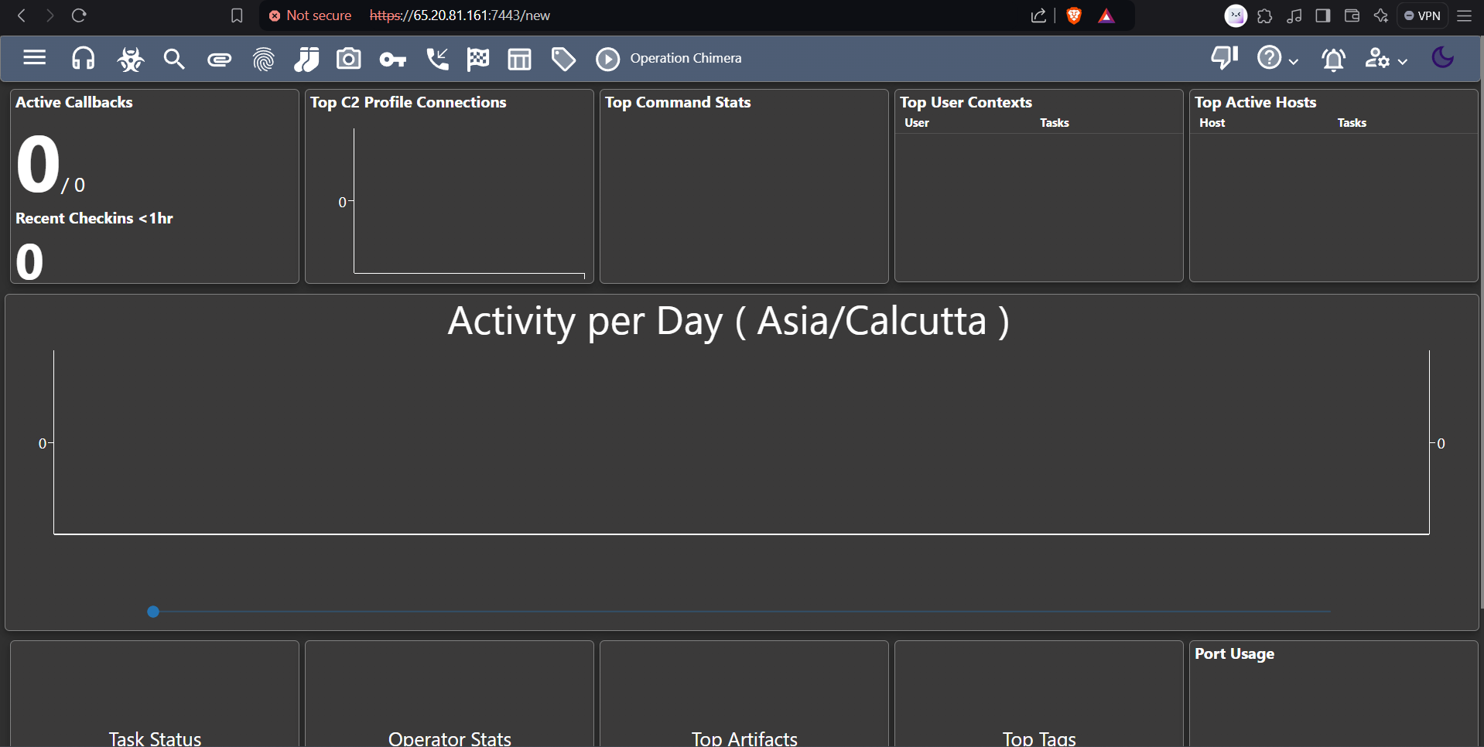Click the Operation Chimera operation link
Viewport: 1484px width, 747px height.
(686, 58)
